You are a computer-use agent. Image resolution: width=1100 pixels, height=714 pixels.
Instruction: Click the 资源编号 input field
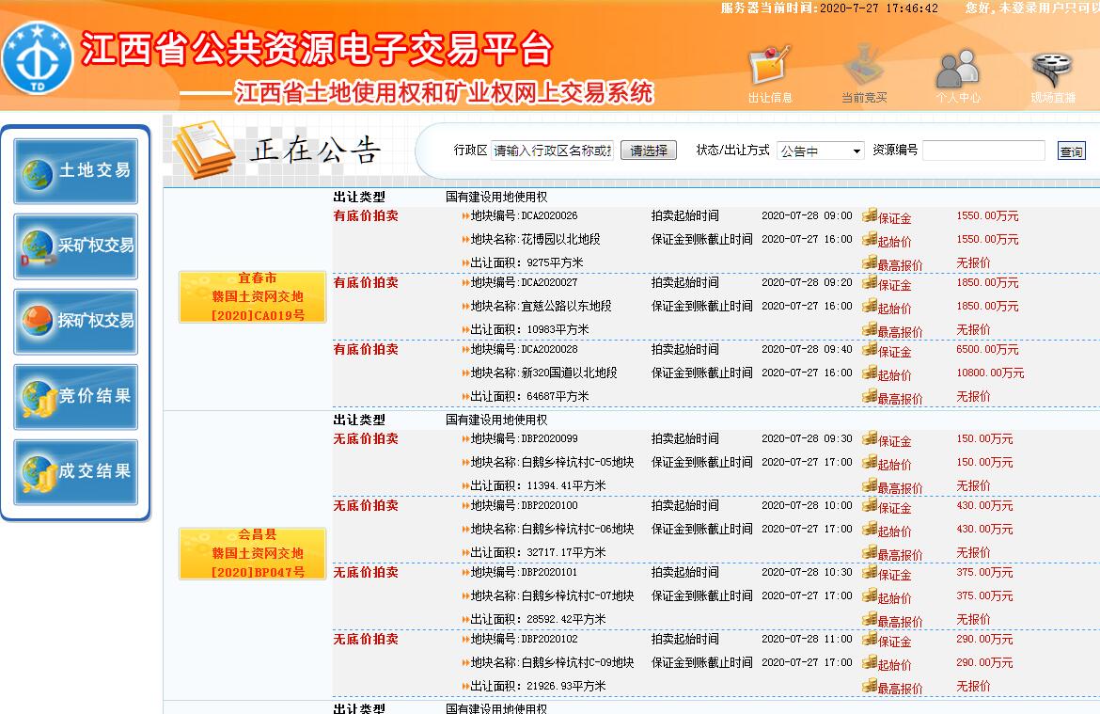[982, 151]
